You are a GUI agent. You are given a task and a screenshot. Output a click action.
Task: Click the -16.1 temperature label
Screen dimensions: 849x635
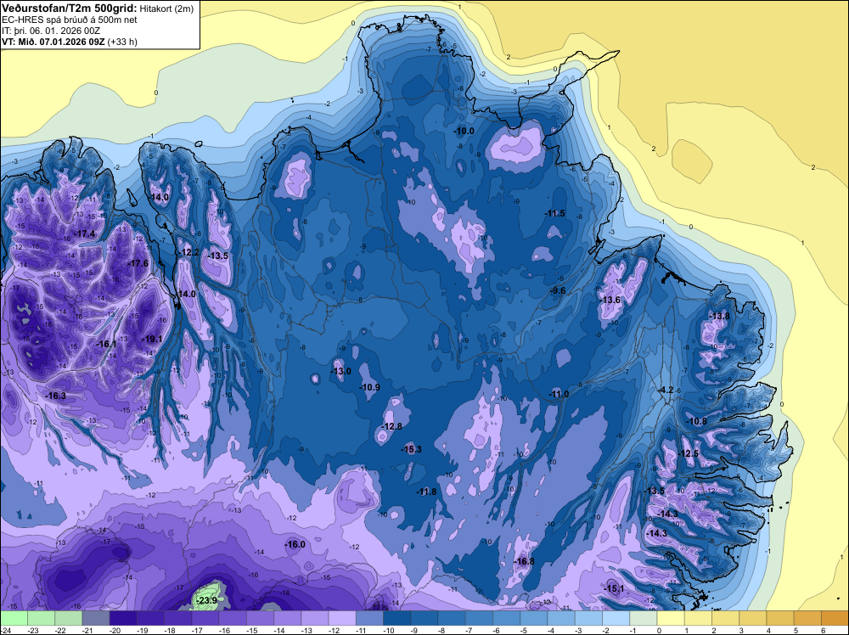pyautogui.click(x=106, y=345)
